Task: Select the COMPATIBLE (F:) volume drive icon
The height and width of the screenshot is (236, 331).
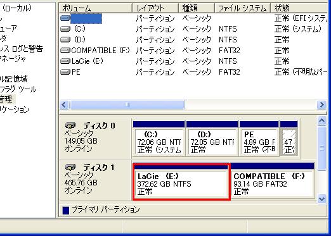Action: pyautogui.click(x=65, y=51)
